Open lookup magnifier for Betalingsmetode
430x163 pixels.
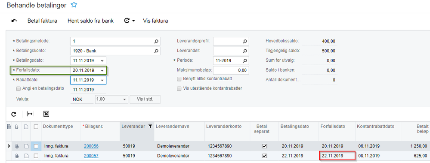156,41
